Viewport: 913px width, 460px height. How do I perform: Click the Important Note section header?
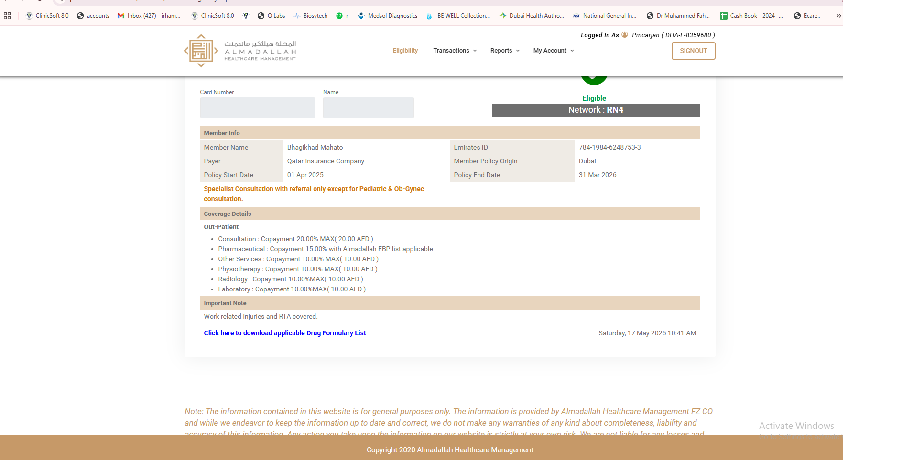click(x=450, y=303)
